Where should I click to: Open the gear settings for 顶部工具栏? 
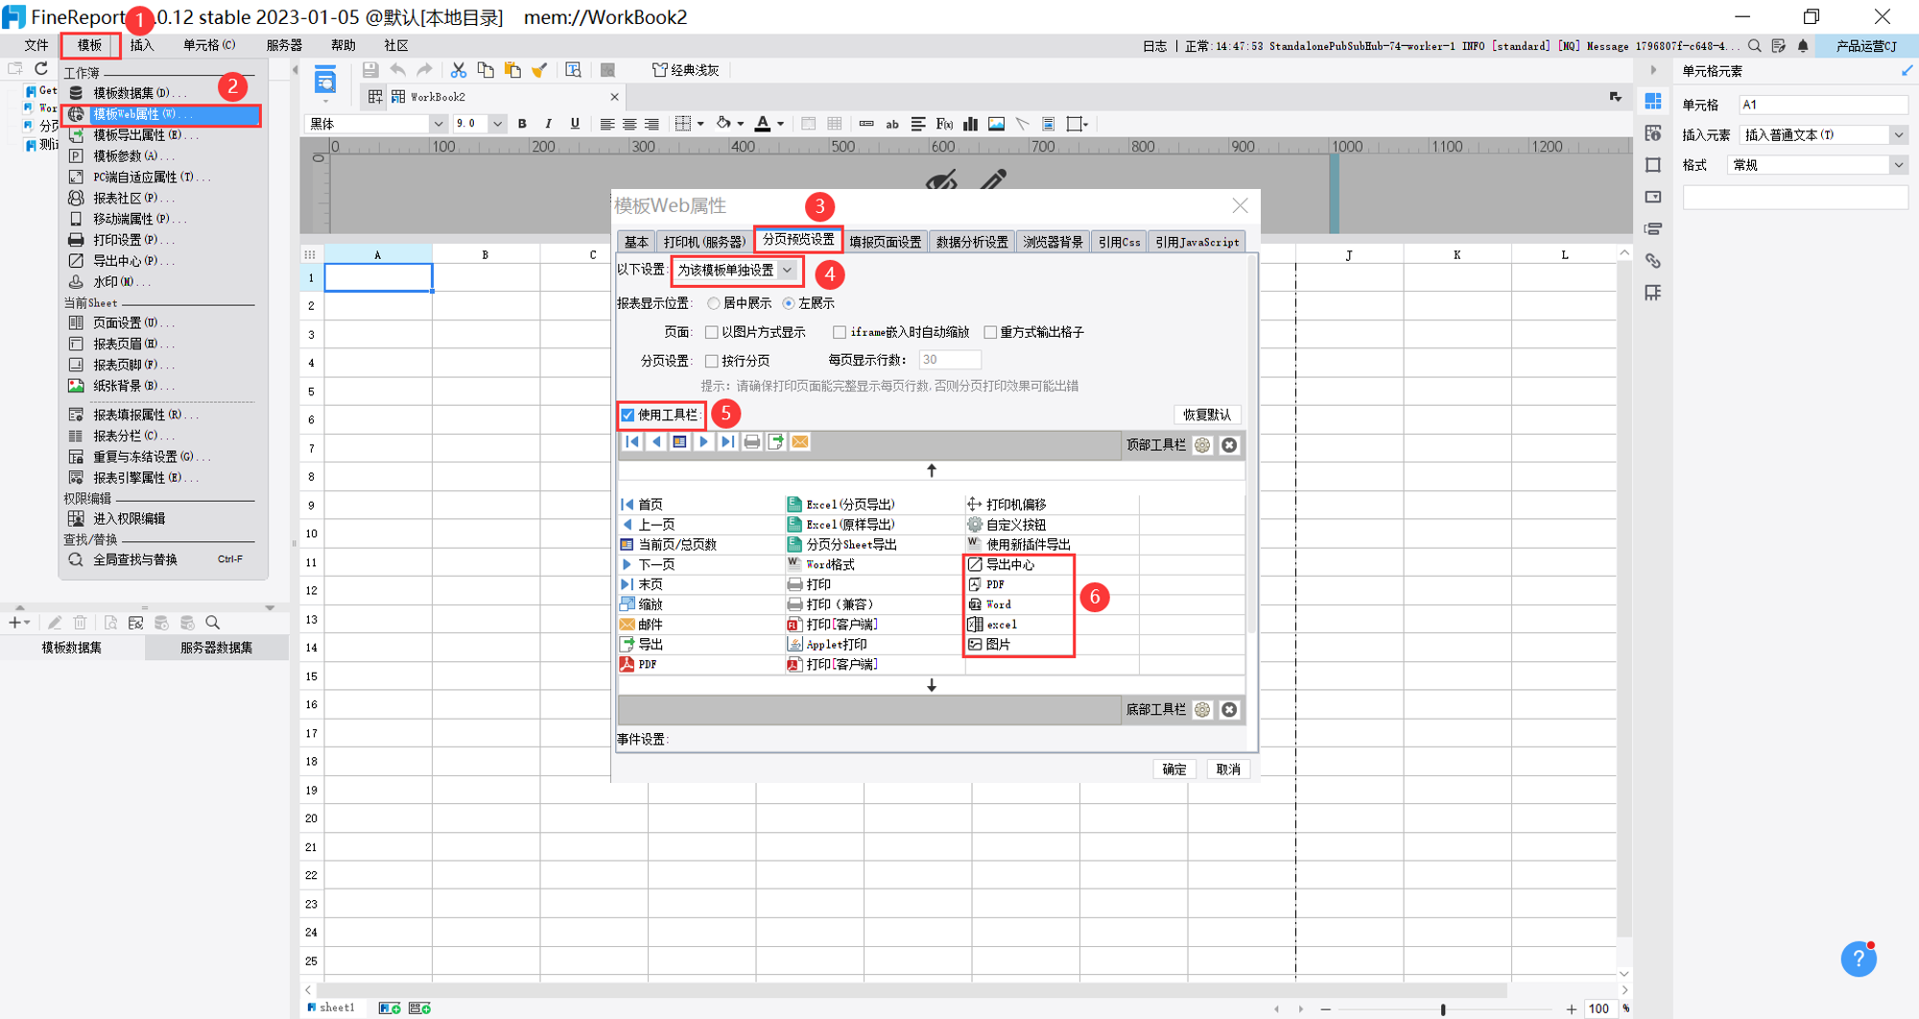point(1202,445)
